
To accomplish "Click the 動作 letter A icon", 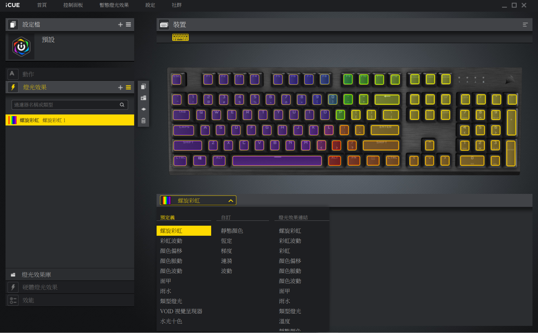I will [x=12, y=74].
